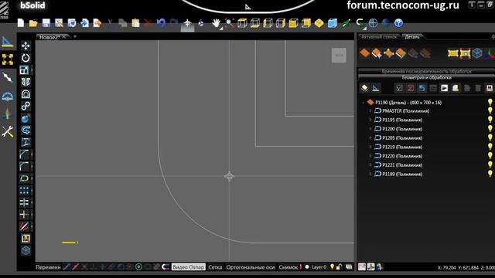Screen dimensions: 495x278
Task: Paste using the clipboard icon
Action: coord(136,23)
